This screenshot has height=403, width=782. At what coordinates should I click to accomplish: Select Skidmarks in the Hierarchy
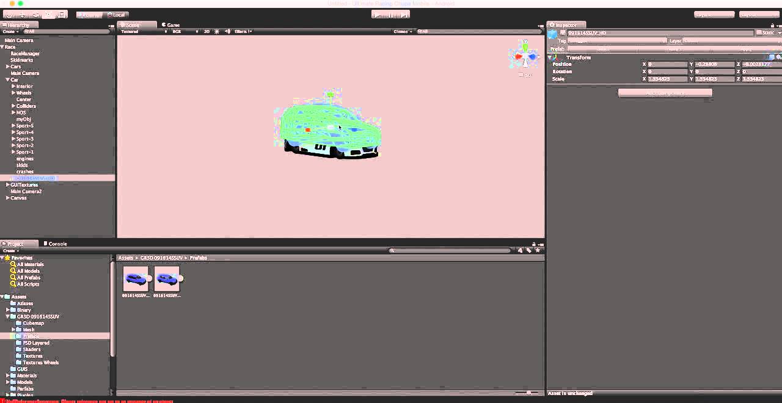(x=22, y=60)
